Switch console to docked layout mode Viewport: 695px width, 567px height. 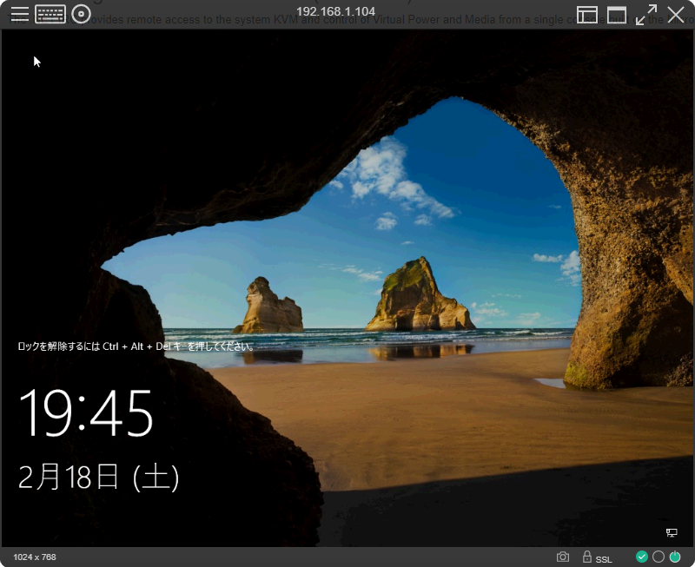587,15
